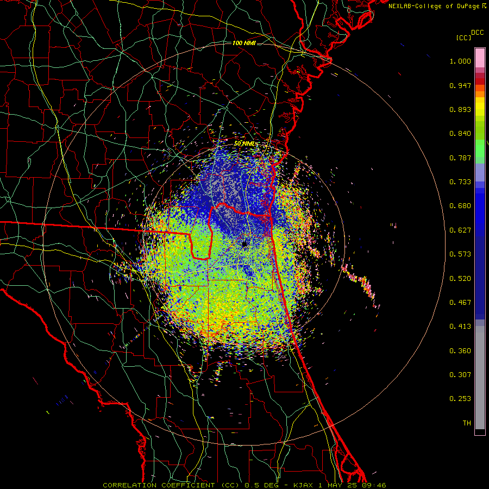Screen dimensions: 489x489
Task: Click the [CC] unit label
Action: (x=463, y=37)
